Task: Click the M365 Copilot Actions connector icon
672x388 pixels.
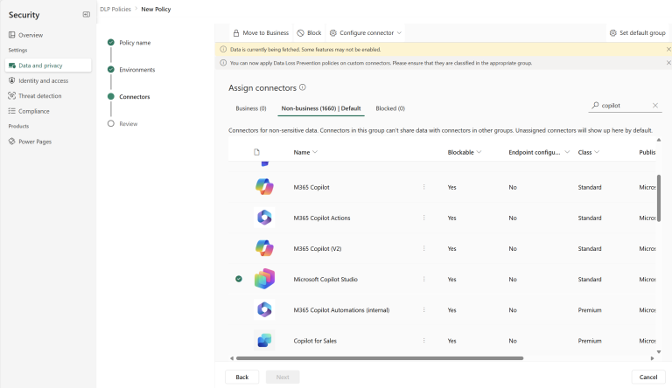Action: click(x=264, y=218)
